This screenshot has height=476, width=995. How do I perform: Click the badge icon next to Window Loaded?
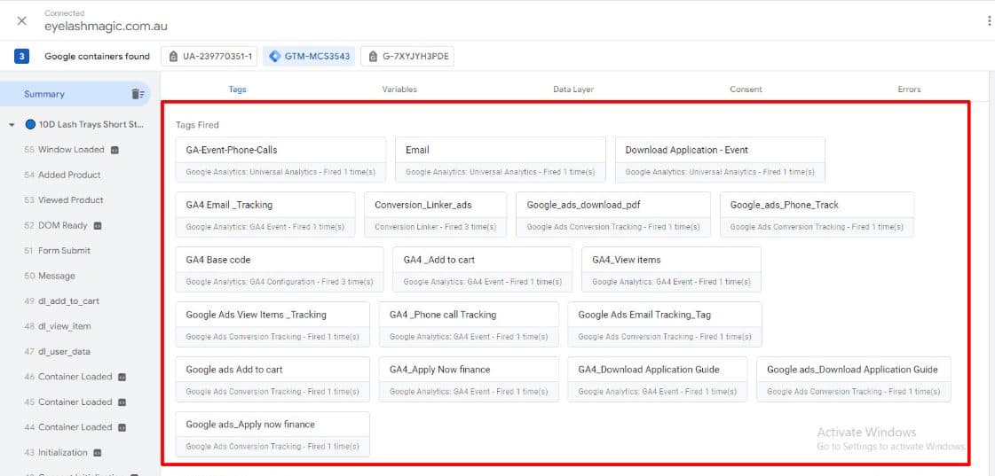click(x=115, y=150)
